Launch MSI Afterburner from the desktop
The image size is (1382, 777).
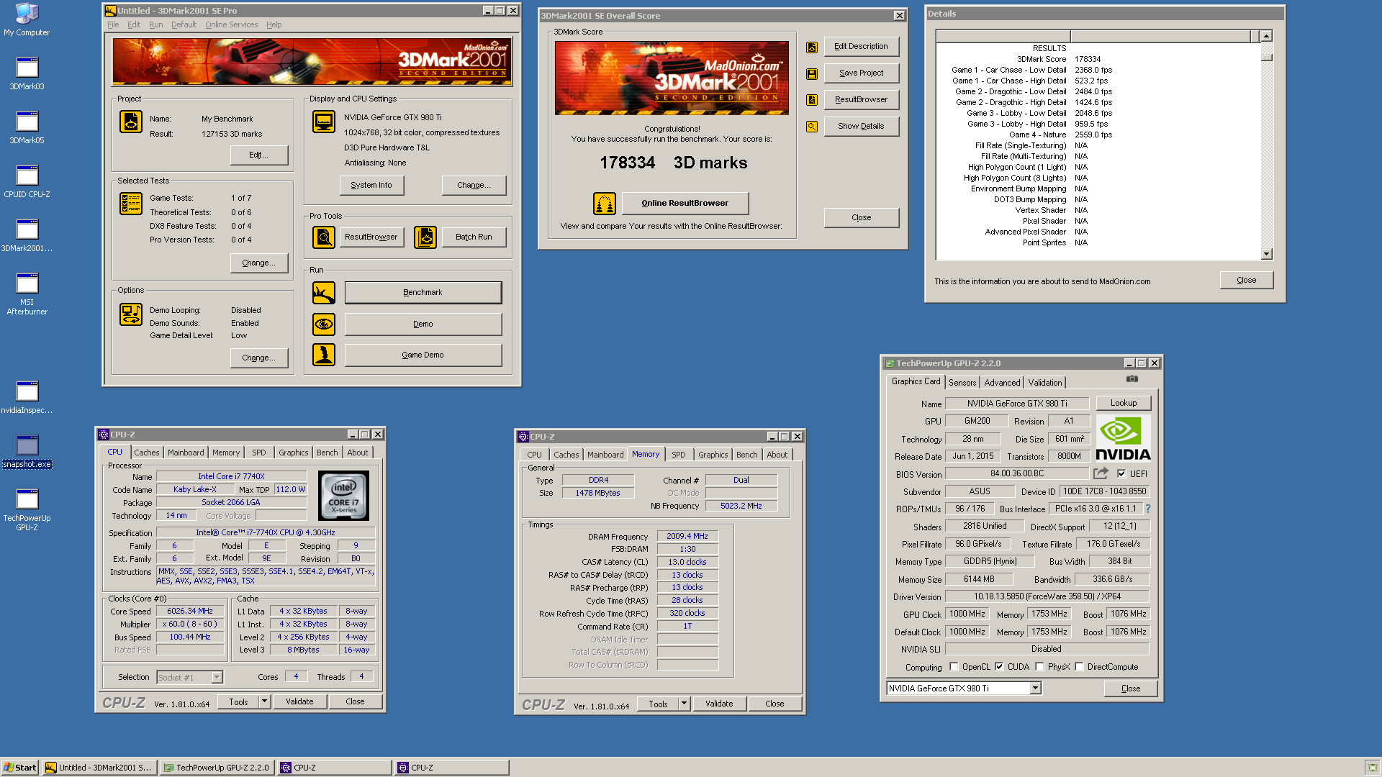pos(27,294)
